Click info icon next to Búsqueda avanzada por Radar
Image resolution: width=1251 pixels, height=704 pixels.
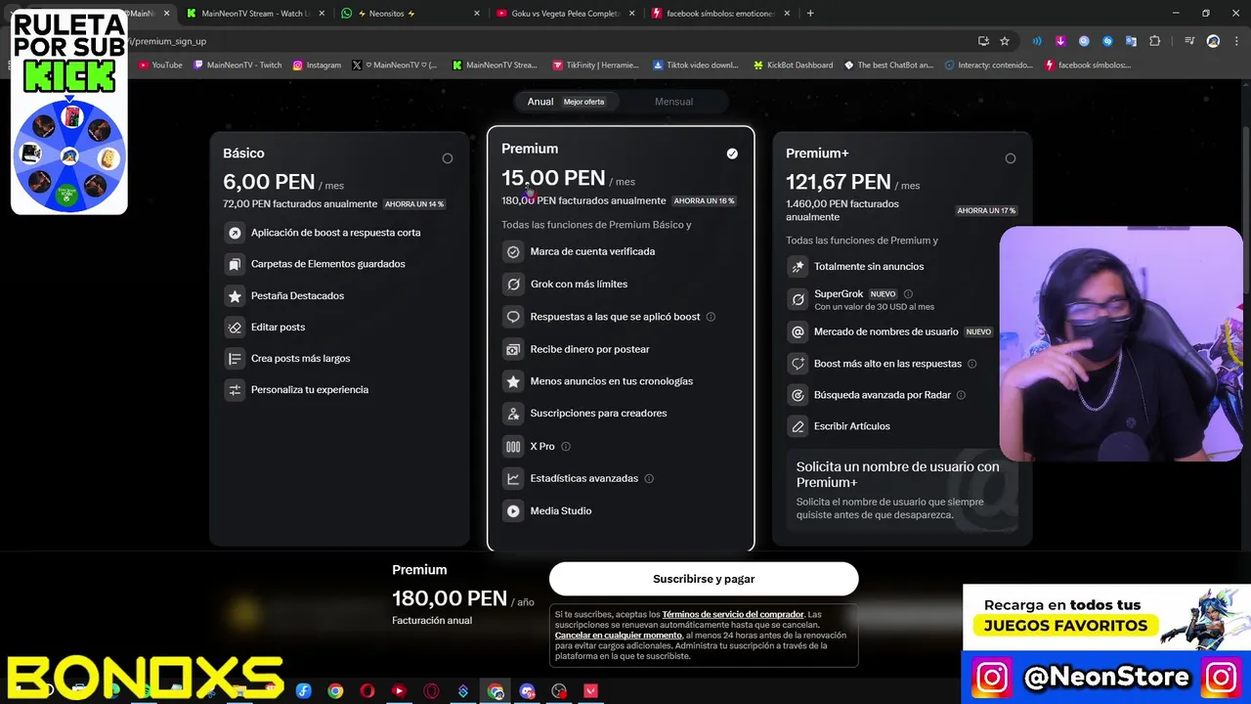pyautogui.click(x=961, y=395)
